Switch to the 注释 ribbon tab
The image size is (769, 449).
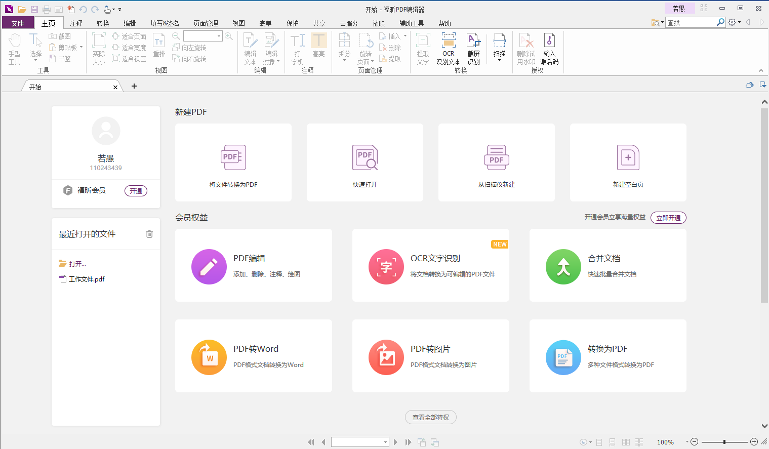76,23
